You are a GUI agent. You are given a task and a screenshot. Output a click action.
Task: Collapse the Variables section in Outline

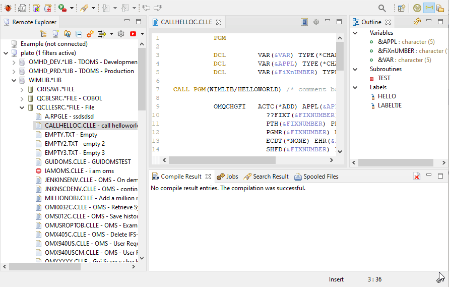(355, 33)
